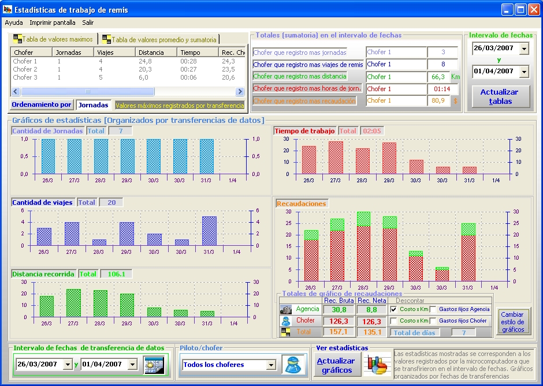Click the application icon in the title bar
543x386 pixels.
pos(8,9)
